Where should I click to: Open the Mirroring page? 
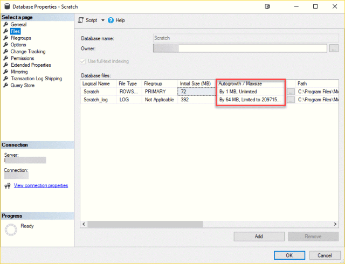click(x=19, y=72)
